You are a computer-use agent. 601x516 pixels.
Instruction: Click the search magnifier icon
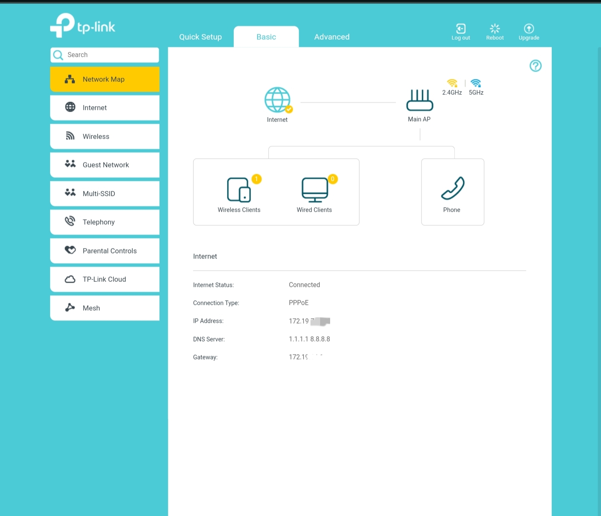click(58, 55)
